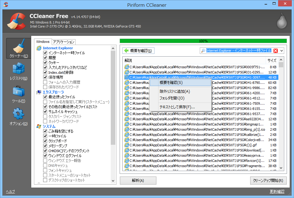Open the search filter dropdown arrow
The image size is (294, 198).
pos(282,50)
